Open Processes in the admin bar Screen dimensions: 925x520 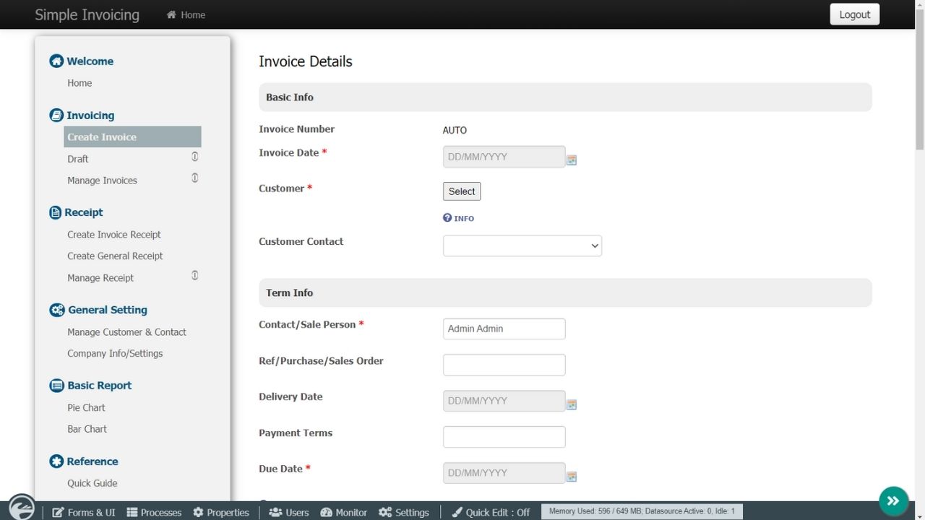pos(154,512)
